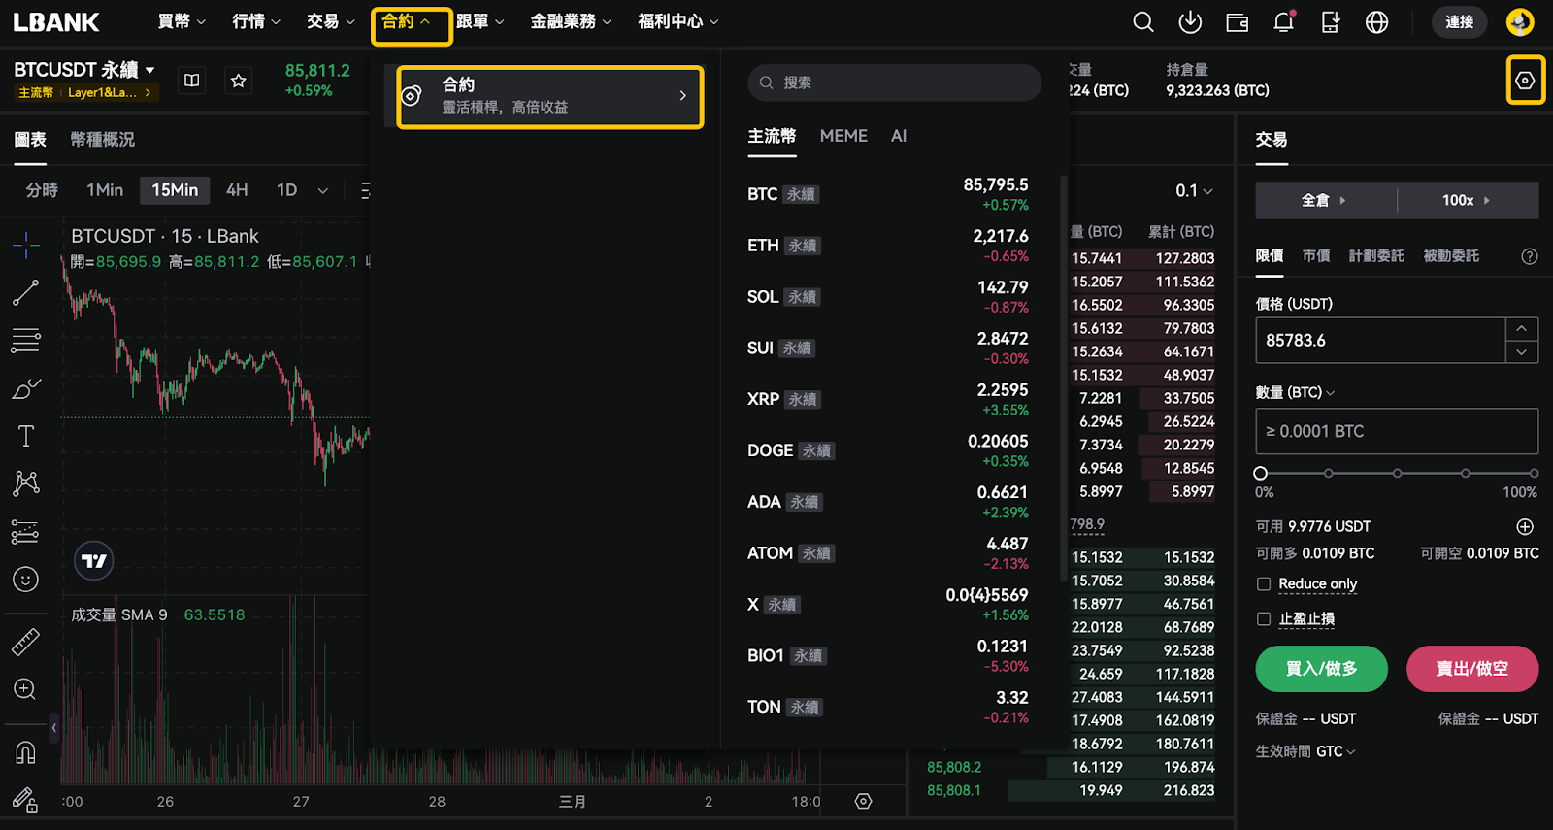Expand the 行情 menu

(x=256, y=21)
